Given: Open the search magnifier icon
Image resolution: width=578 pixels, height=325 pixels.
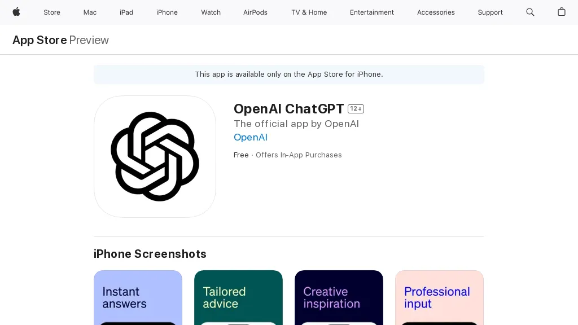Looking at the screenshot, I should click(530, 12).
